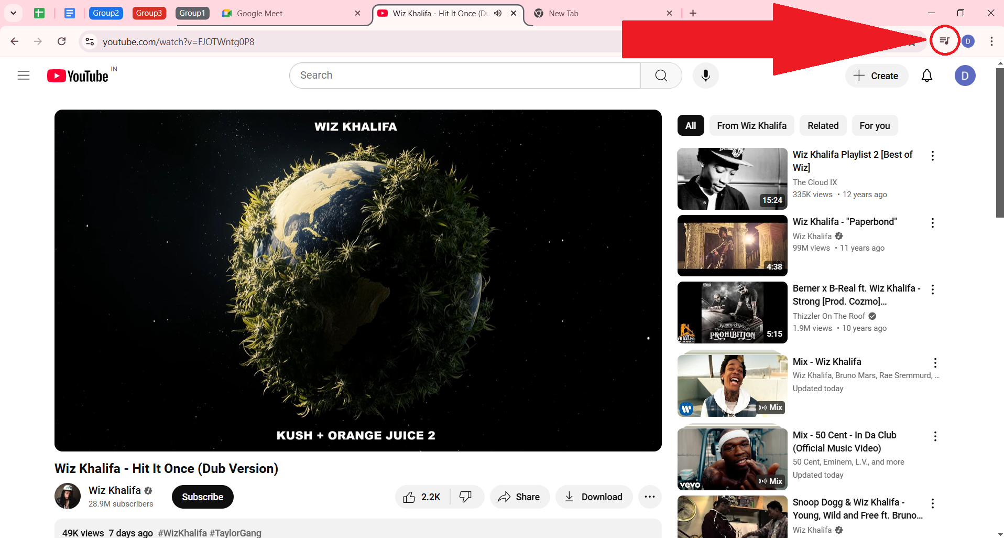
Task: Open YouTube notifications bell
Action: coord(927,76)
